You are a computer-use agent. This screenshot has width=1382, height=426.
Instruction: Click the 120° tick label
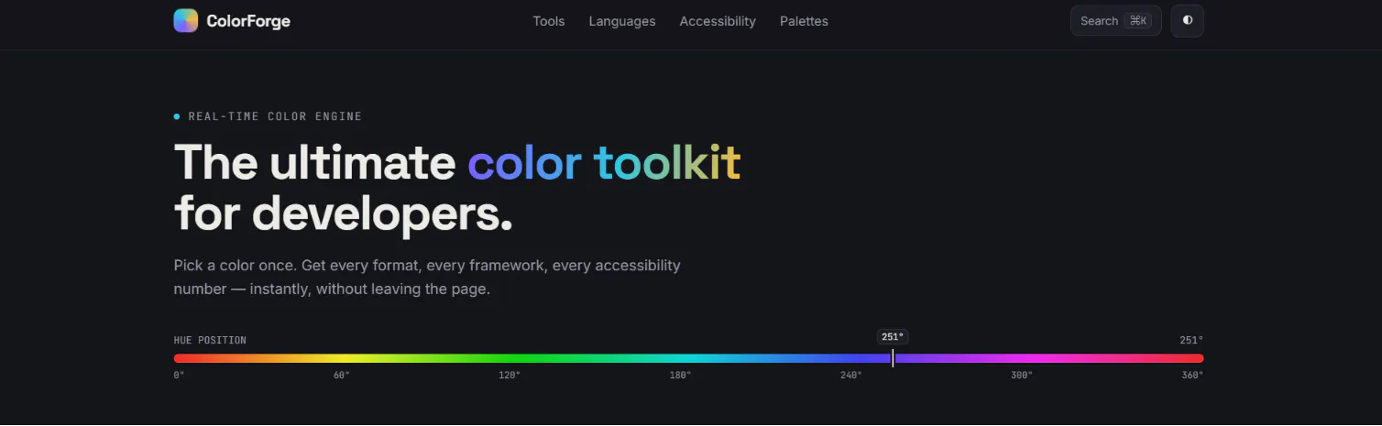coord(510,375)
